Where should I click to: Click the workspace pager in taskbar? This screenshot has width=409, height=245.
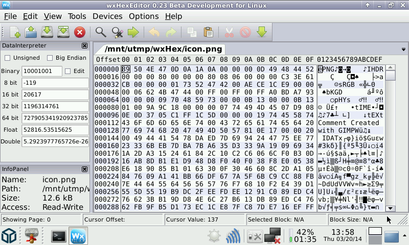pyautogui.click(x=375, y=236)
